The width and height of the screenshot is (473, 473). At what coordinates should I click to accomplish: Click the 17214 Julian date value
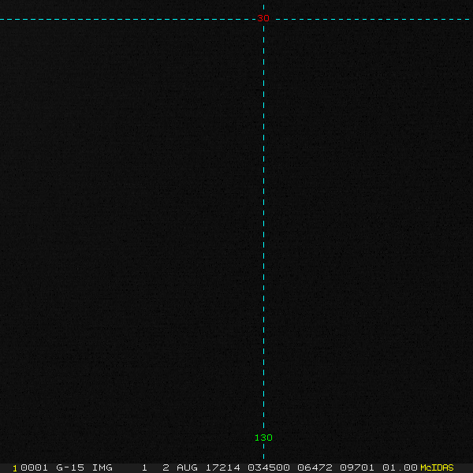(222, 467)
